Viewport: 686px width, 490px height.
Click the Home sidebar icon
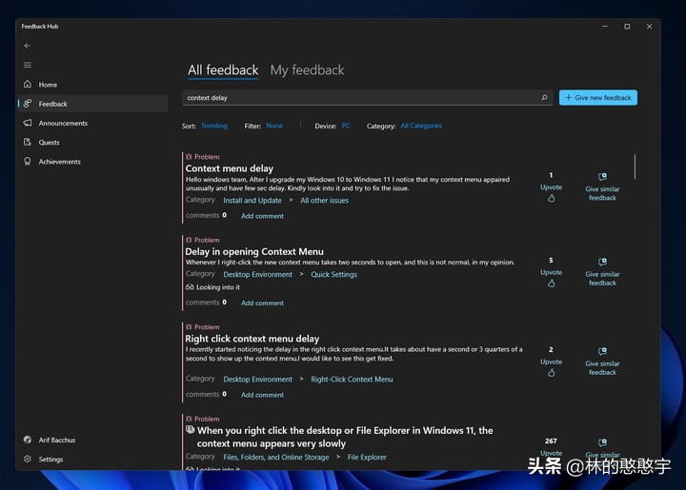(x=27, y=84)
